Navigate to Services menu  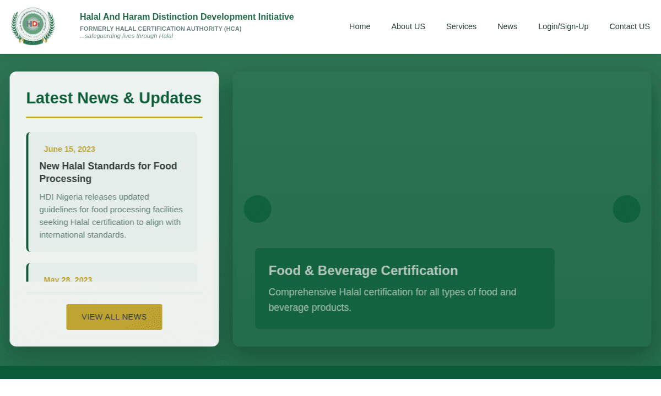461,26
